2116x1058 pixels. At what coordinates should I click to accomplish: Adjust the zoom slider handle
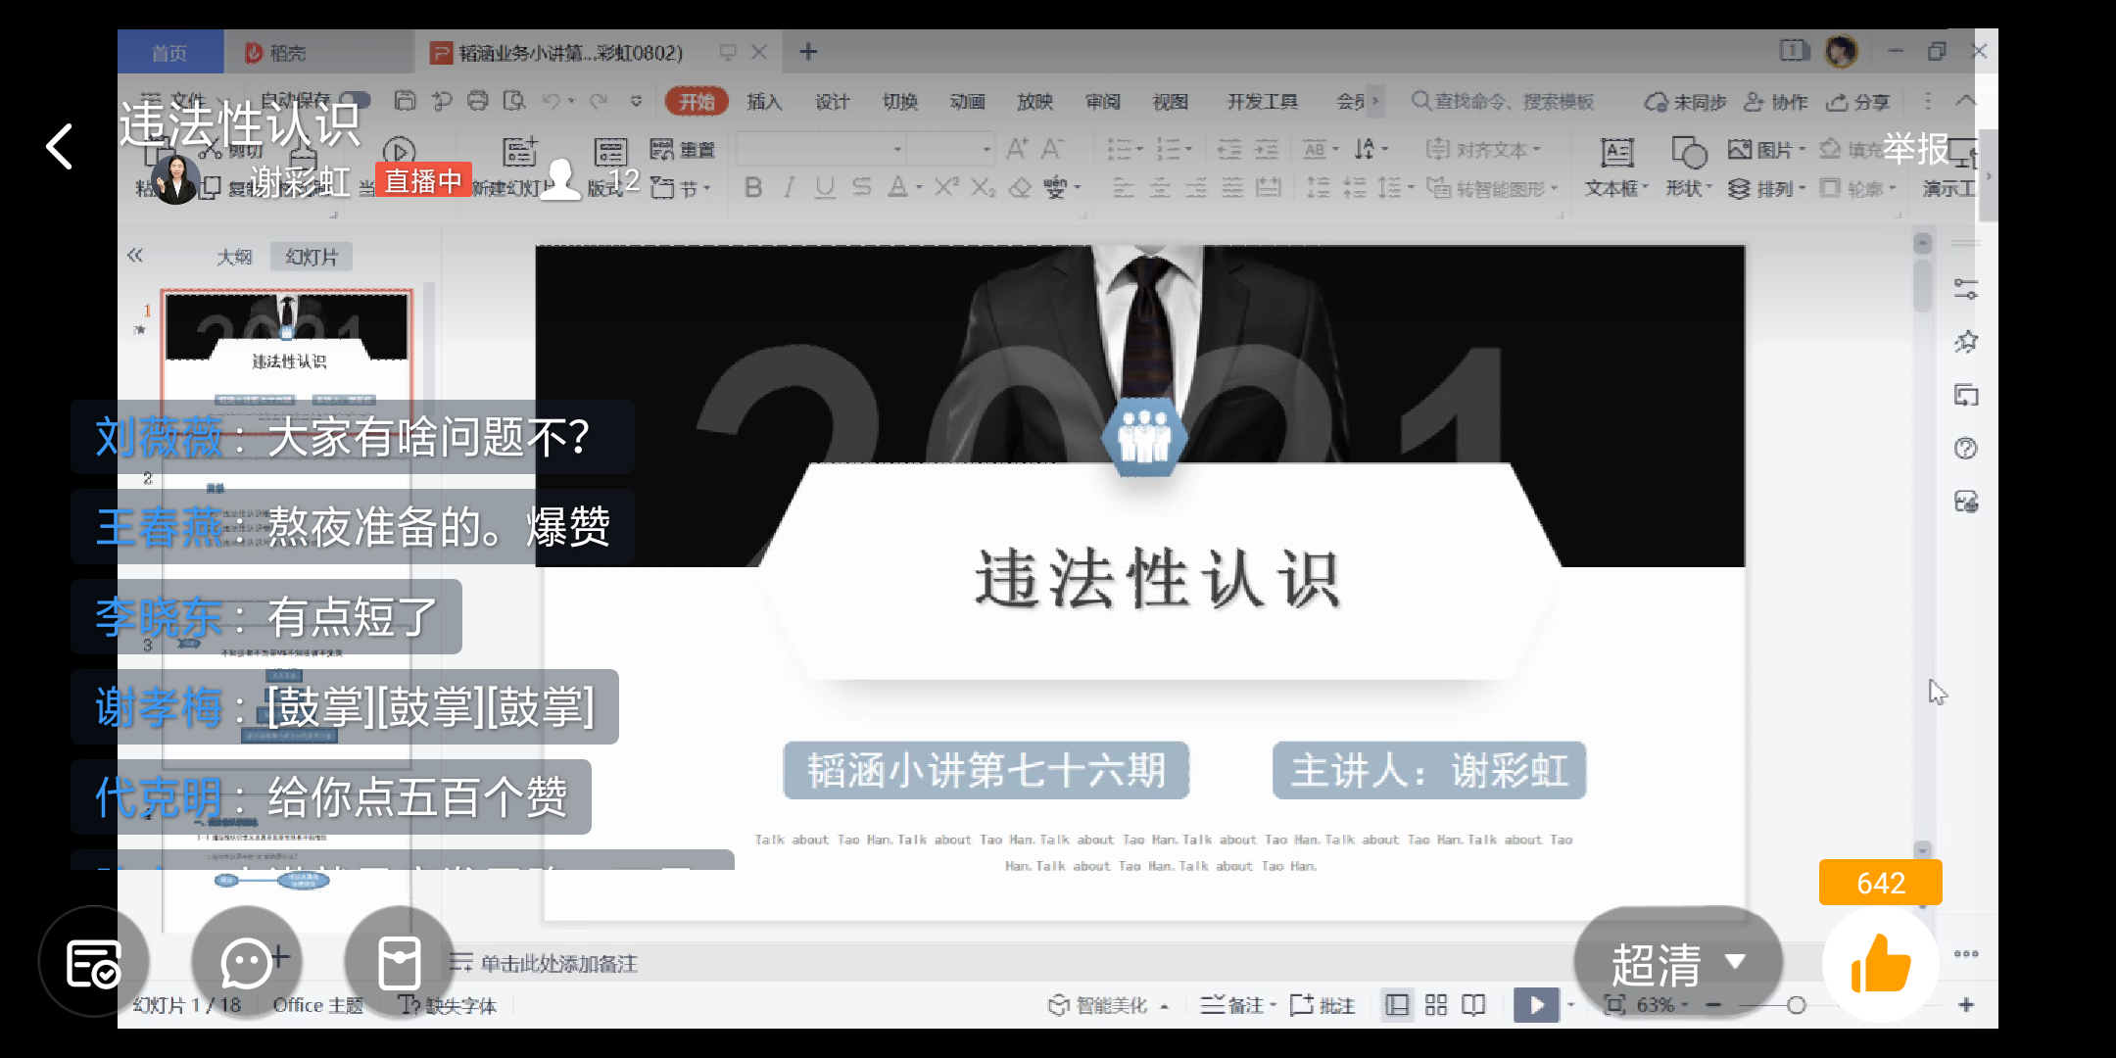(x=1796, y=1005)
